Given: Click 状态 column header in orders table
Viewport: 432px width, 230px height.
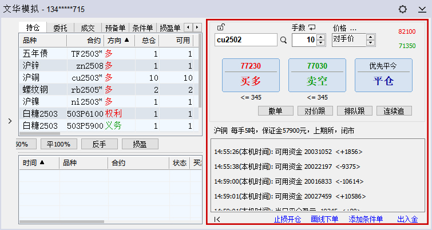Looking at the screenshot, I should coord(179,163).
